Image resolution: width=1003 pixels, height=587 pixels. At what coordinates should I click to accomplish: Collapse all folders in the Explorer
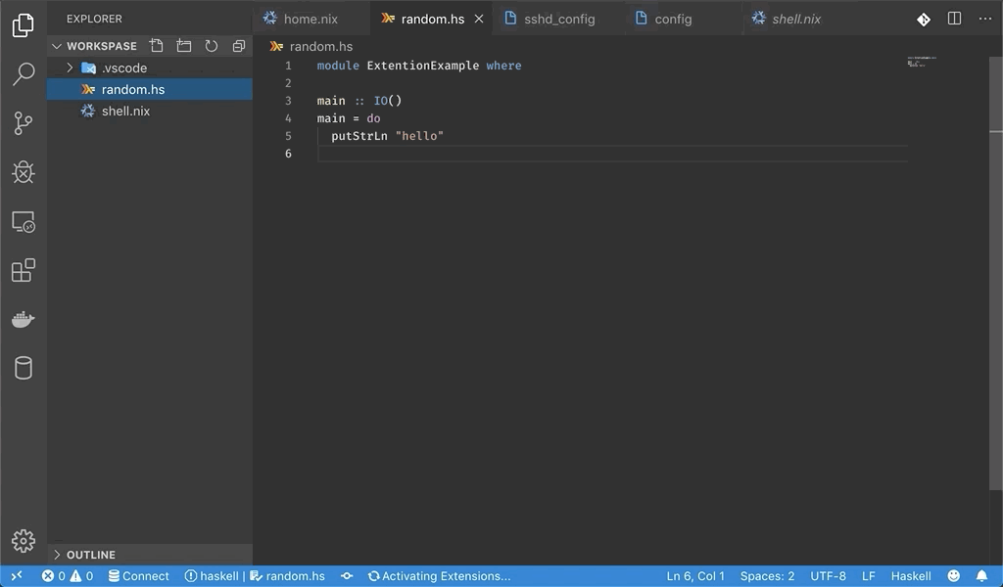click(239, 45)
